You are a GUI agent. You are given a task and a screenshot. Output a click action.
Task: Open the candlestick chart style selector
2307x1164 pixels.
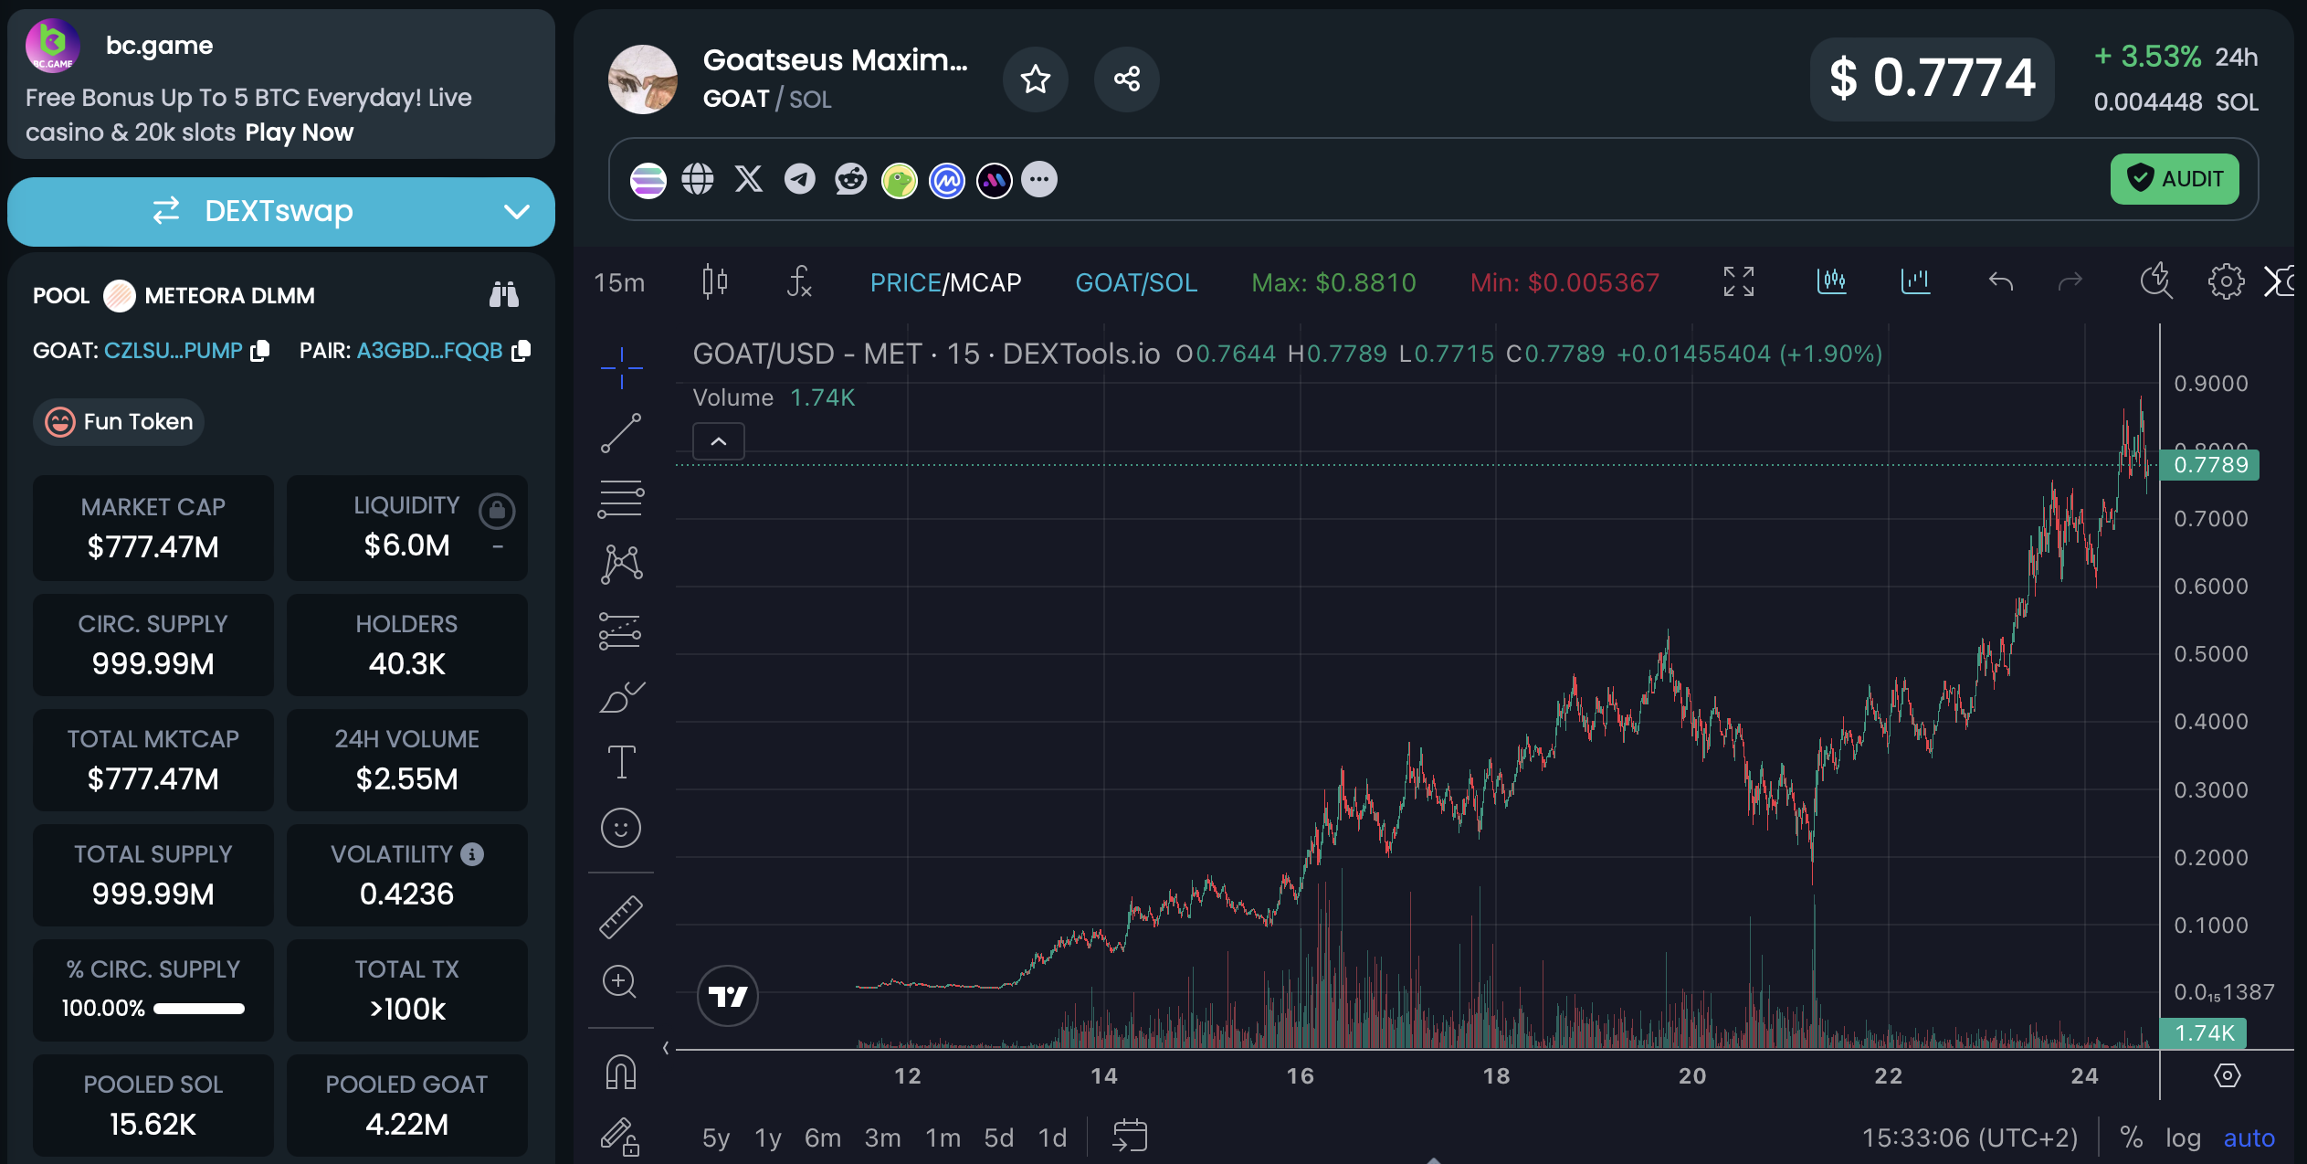(715, 282)
